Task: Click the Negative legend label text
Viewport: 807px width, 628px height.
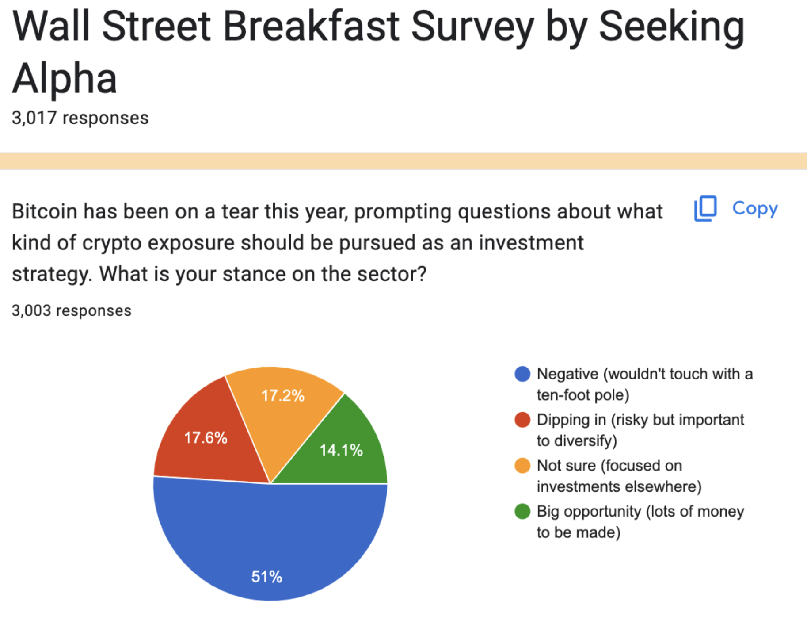Action: point(644,384)
